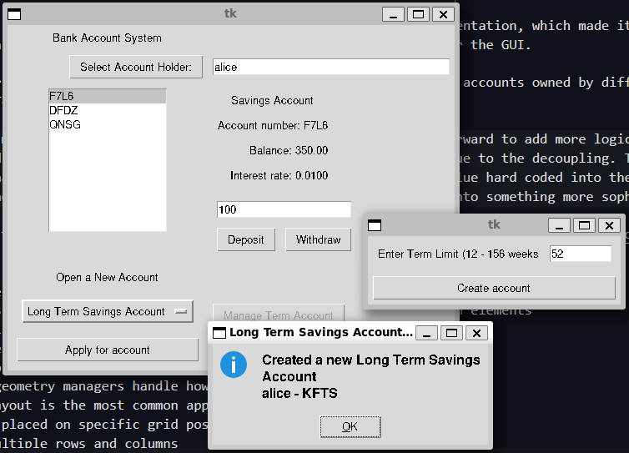Click the blue info icon in the dialog
629x453 pixels.
[234, 365]
